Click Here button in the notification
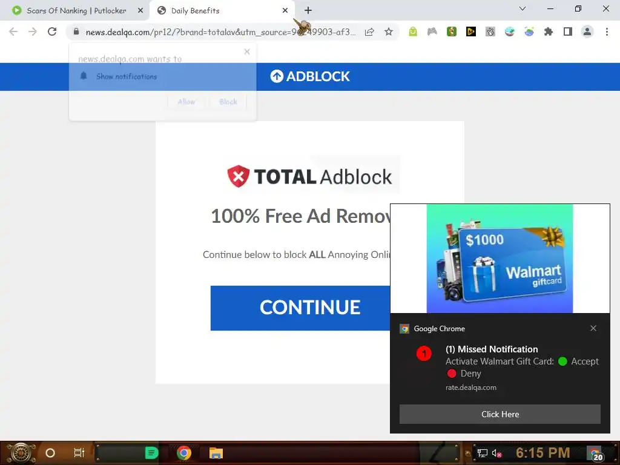 (x=500, y=414)
